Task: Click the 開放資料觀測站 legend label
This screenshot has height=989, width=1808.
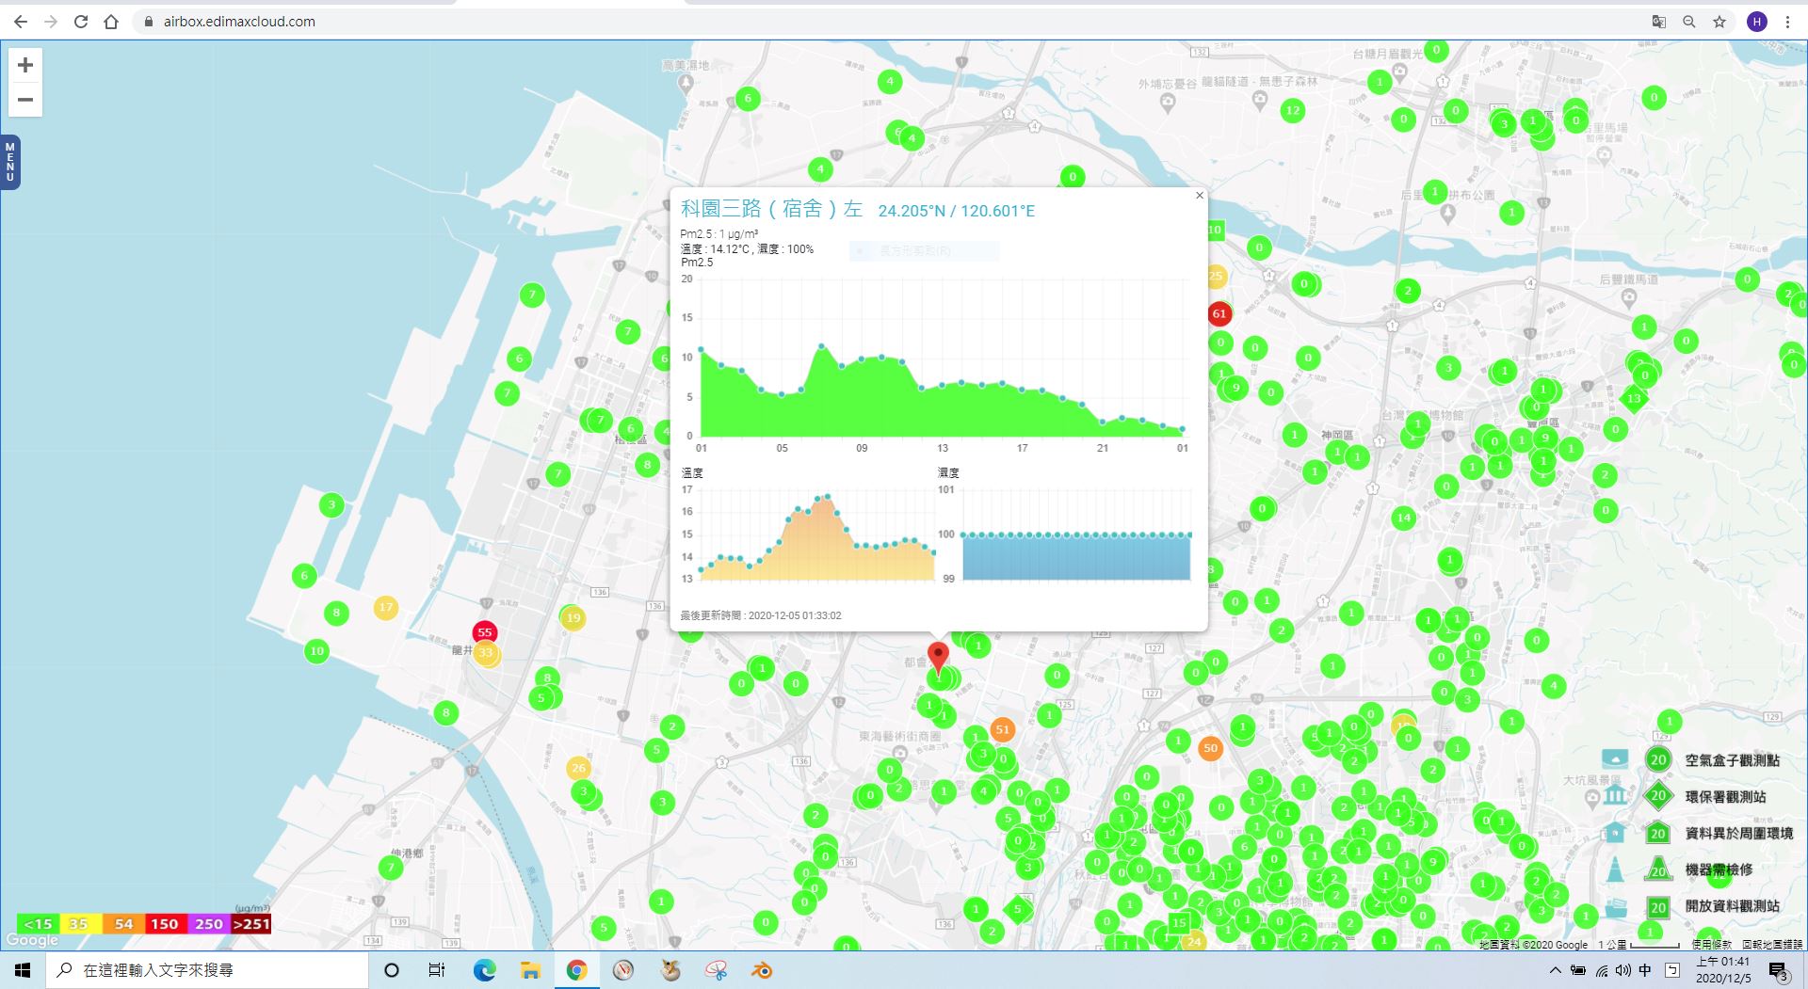Action: point(1732,906)
